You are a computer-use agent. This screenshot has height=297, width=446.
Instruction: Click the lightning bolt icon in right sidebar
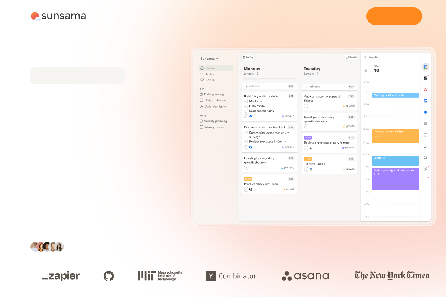pyautogui.click(x=426, y=169)
